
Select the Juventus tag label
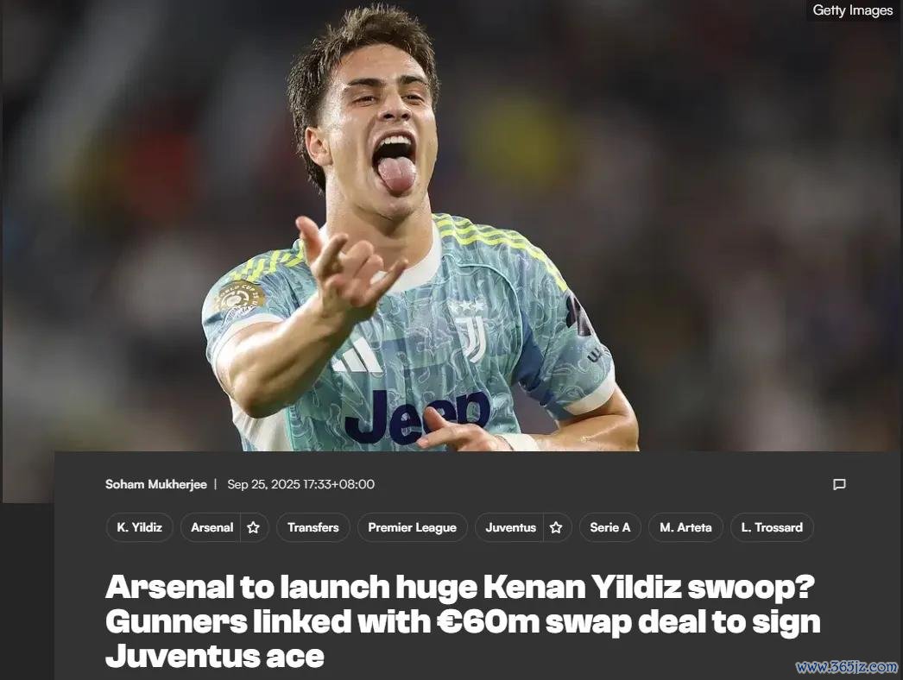[510, 527]
